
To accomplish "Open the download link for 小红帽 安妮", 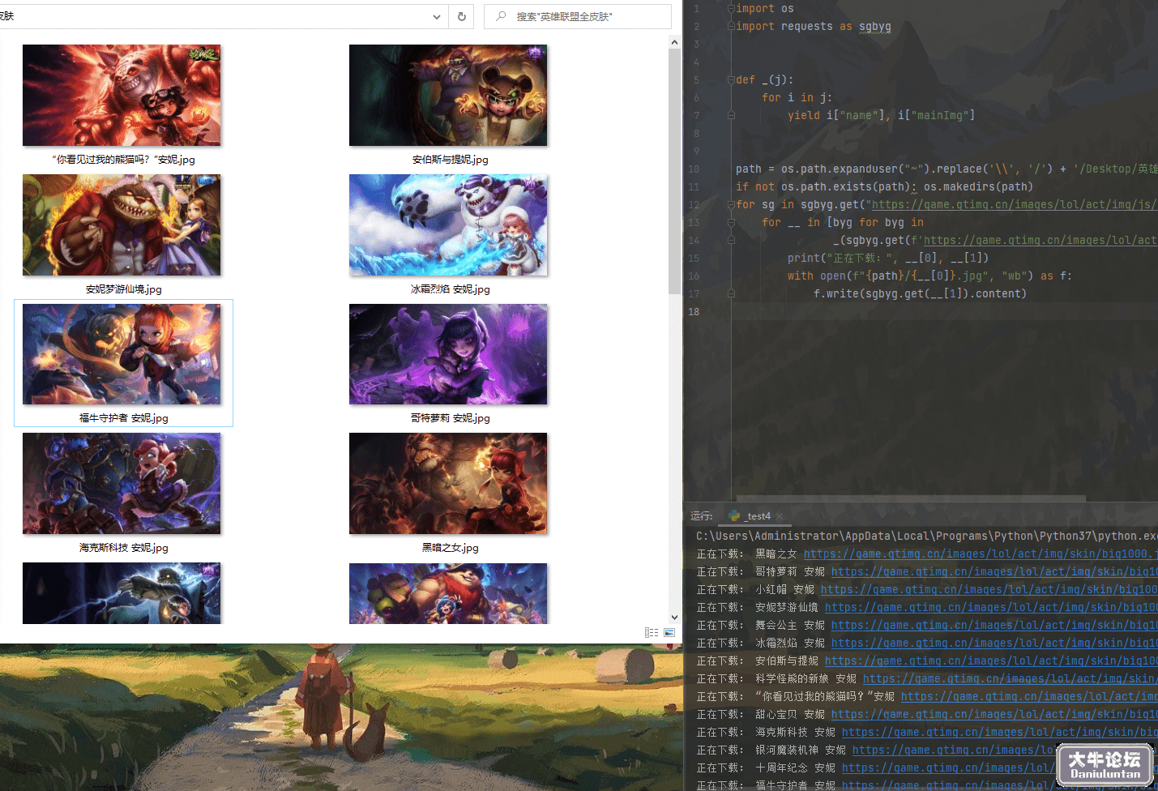I will [989, 590].
